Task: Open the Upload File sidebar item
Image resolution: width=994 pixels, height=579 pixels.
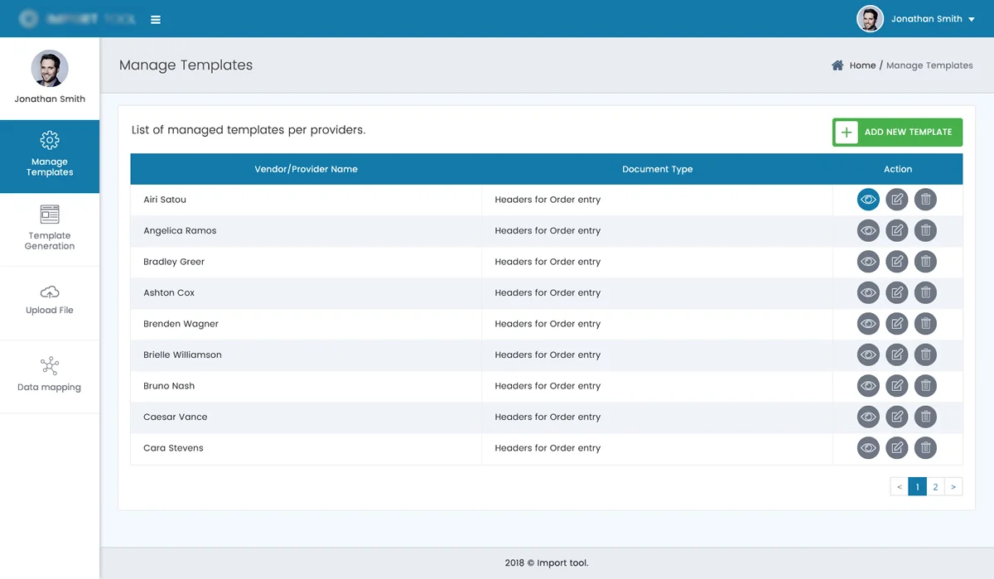Action: (x=50, y=302)
